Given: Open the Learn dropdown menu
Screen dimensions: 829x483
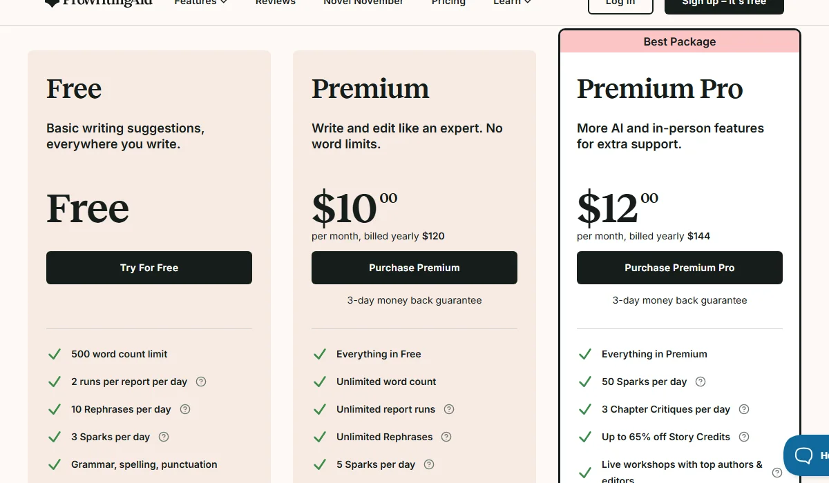Looking at the screenshot, I should [511, 3].
